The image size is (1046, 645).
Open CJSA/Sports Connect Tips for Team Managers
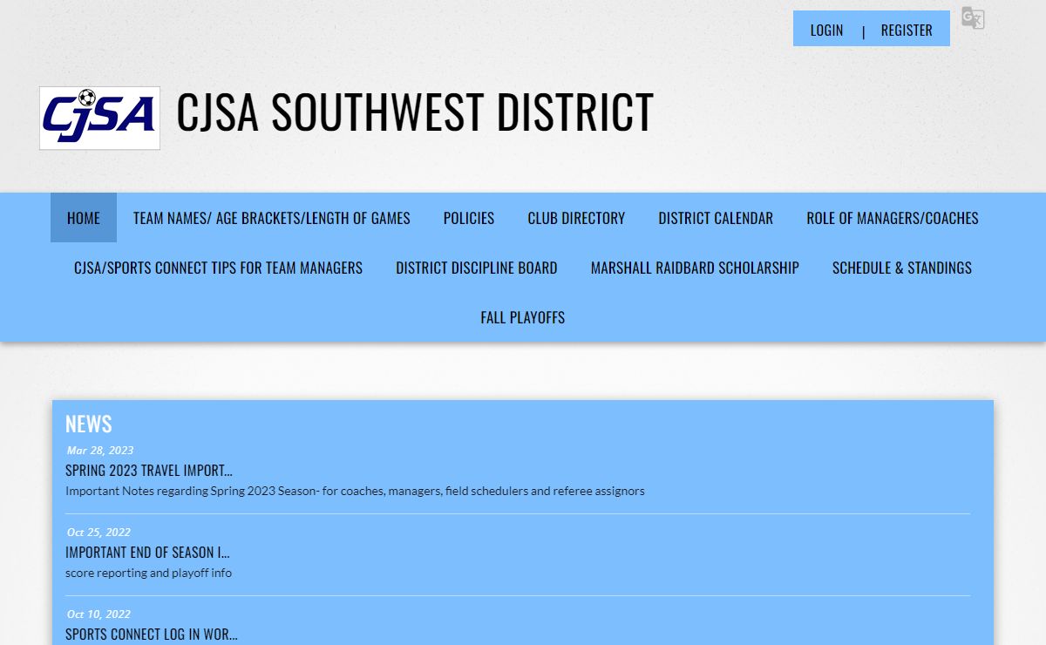point(218,268)
